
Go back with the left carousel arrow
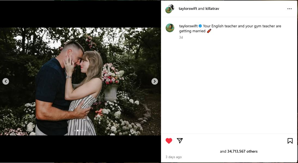(x=6, y=81)
